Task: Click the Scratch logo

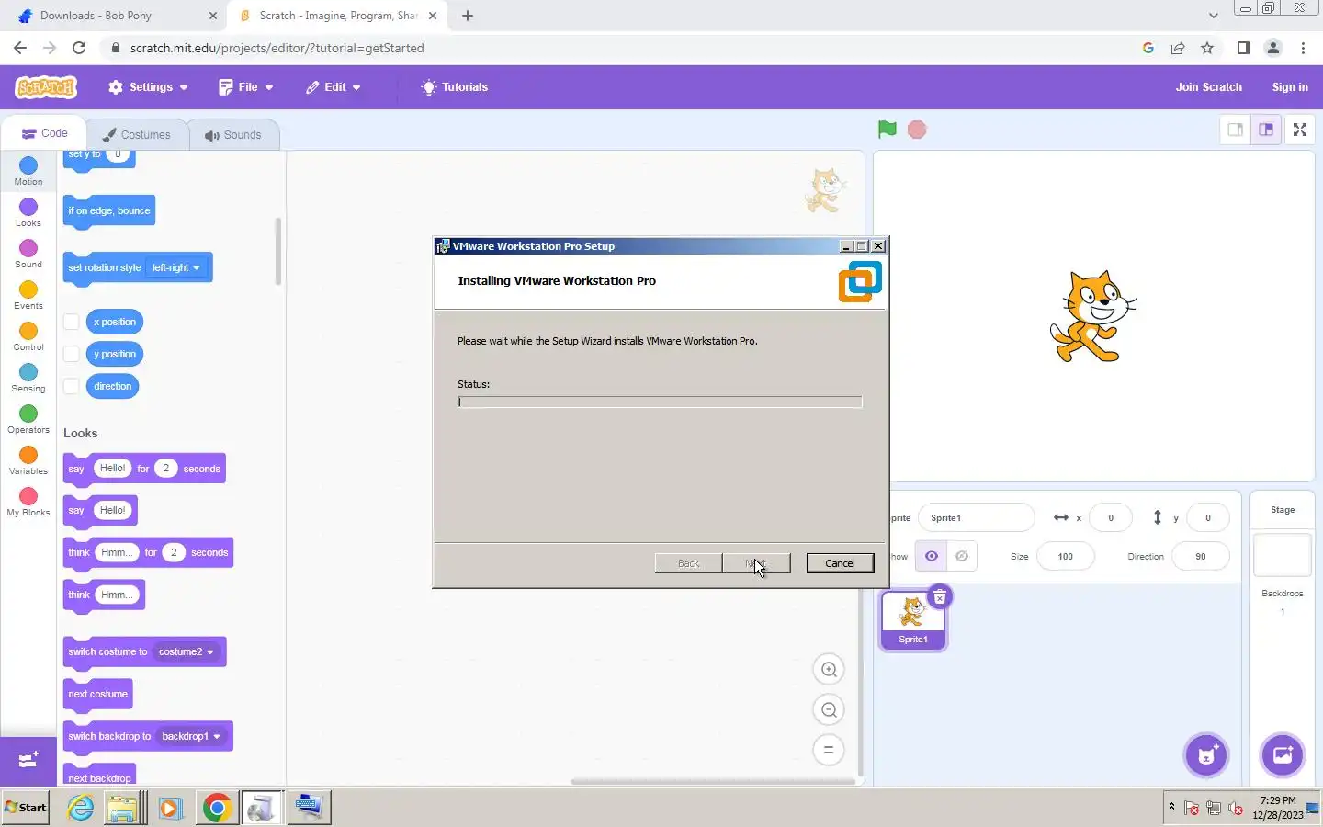Action: 46,87
